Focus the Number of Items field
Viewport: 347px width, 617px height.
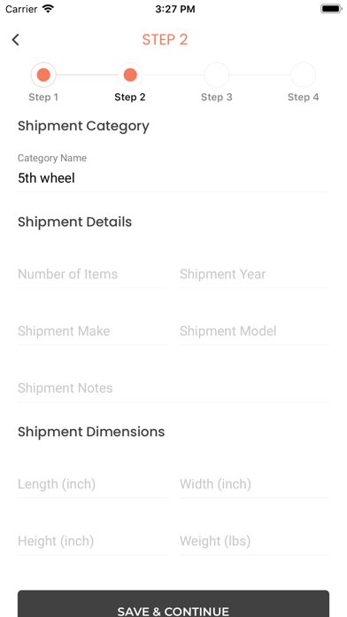coord(92,274)
